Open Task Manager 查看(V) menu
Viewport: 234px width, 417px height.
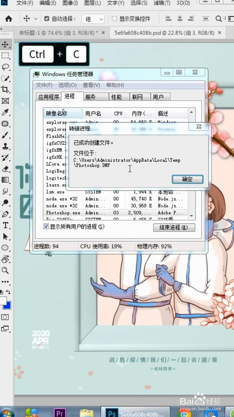[x=91, y=85]
